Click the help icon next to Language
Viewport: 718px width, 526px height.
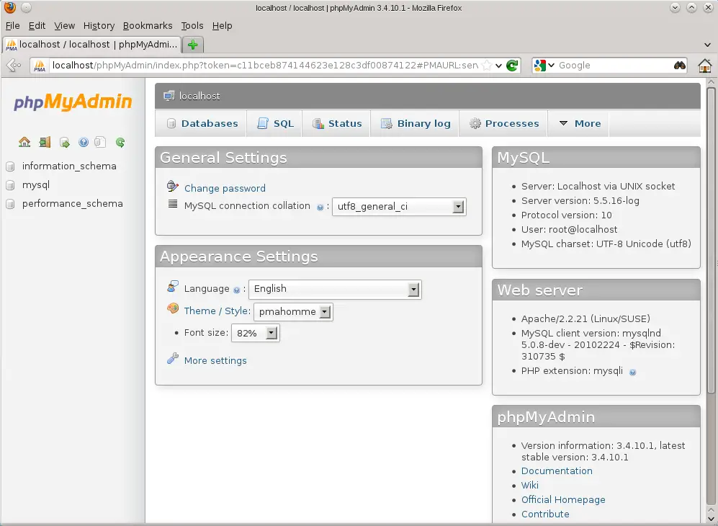(237, 290)
